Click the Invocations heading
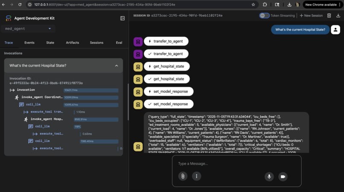This screenshot has height=192, width=344. 13,53
